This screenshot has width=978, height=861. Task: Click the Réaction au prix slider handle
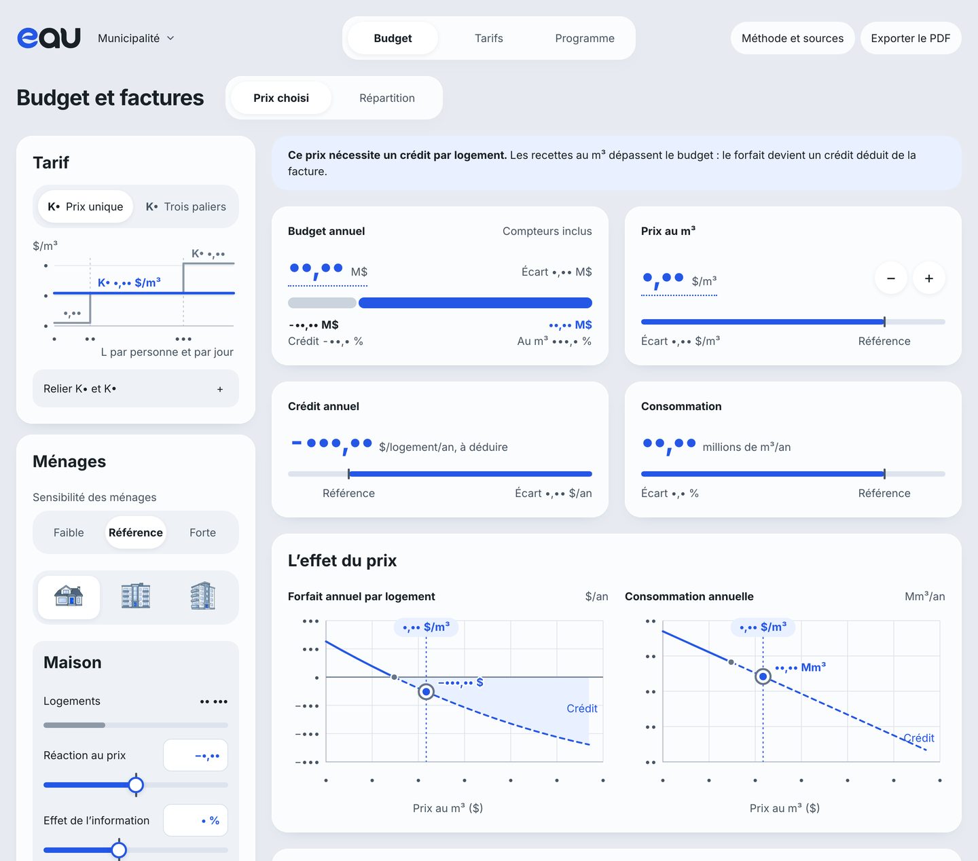(x=136, y=785)
